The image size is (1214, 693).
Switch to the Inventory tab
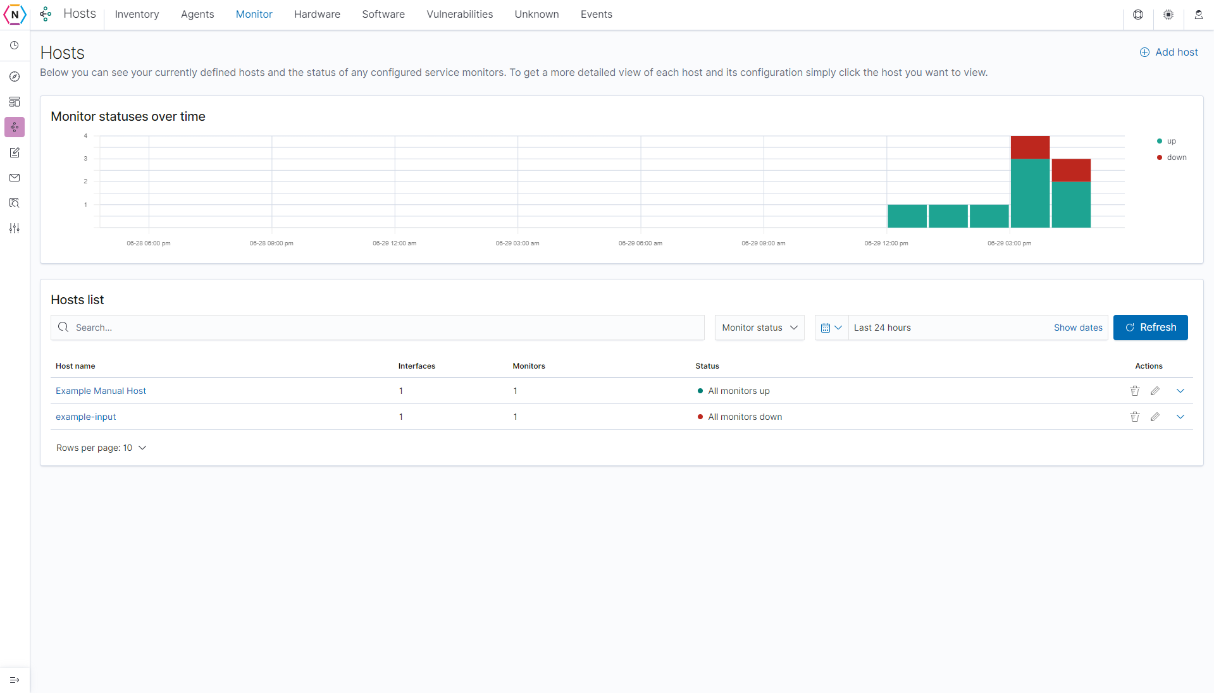[137, 15]
